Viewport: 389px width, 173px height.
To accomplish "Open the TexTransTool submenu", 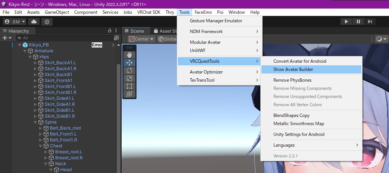I will [220, 80].
